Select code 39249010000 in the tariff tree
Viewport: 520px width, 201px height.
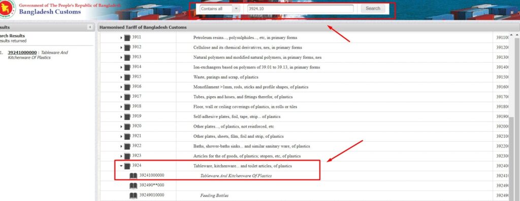151,195
